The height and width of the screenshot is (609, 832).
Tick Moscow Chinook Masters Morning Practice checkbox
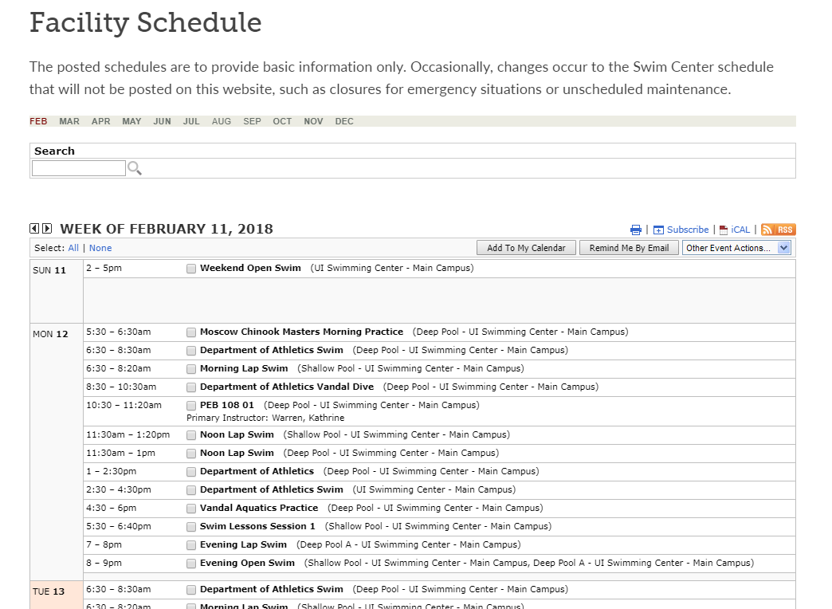[x=191, y=332]
